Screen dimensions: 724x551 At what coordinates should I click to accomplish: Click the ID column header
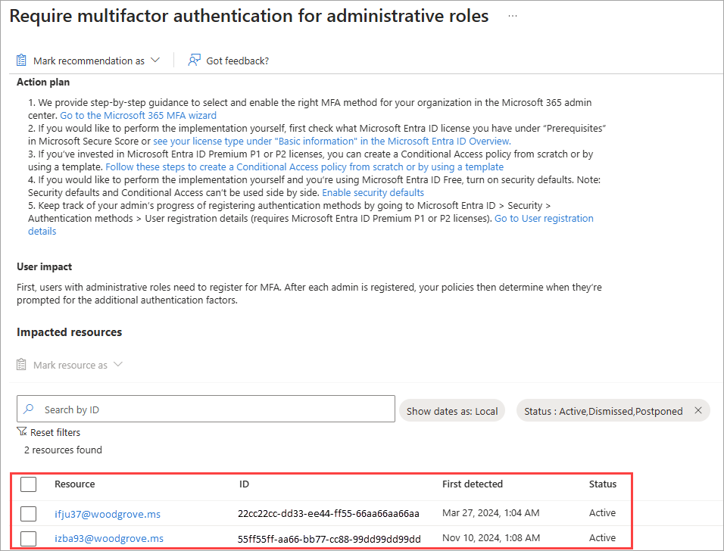coord(245,484)
